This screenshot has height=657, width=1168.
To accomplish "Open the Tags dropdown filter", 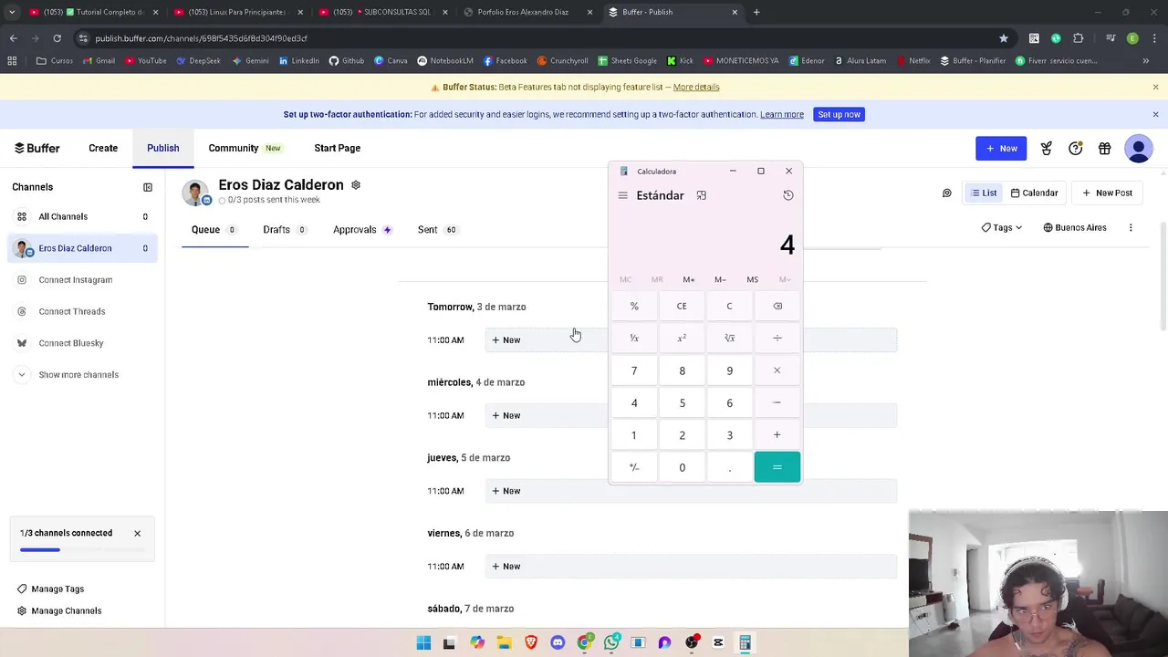I will pyautogui.click(x=1002, y=227).
